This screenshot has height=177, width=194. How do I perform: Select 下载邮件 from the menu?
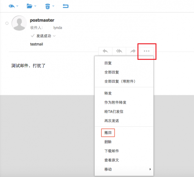point(112,151)
